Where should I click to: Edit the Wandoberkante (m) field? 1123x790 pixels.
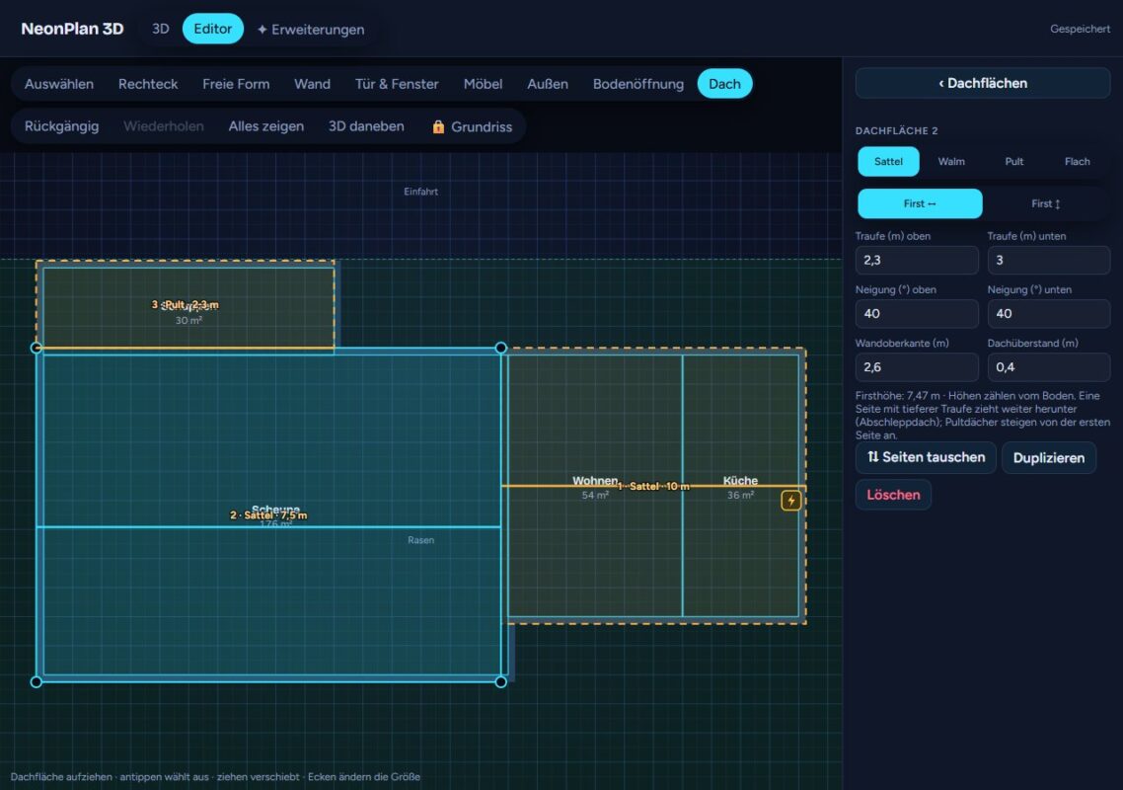[917, 367]
